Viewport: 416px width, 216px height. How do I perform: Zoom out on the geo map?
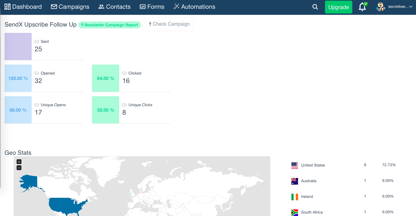19,168
